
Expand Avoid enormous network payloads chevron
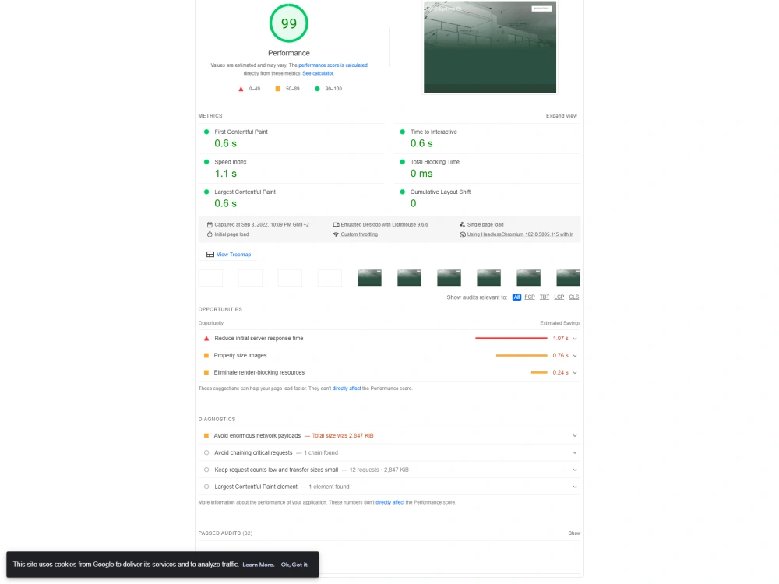pyautogui.click(x=575, y=435)
